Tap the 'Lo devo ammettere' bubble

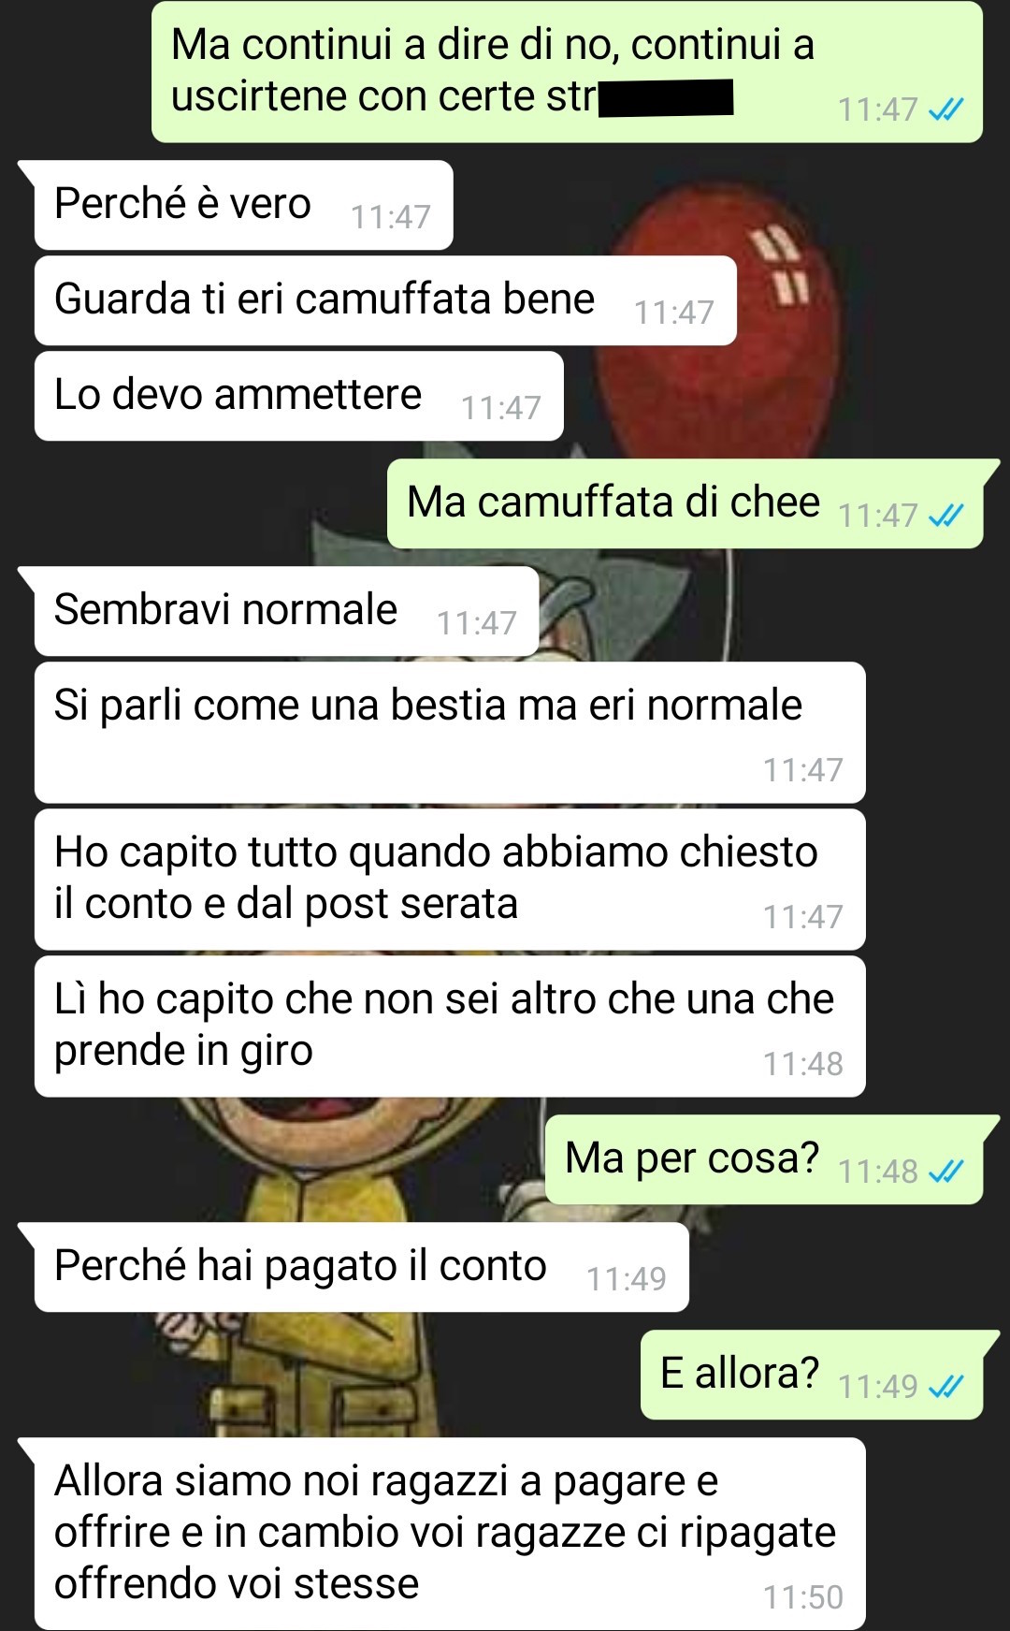tap(299, 396)
